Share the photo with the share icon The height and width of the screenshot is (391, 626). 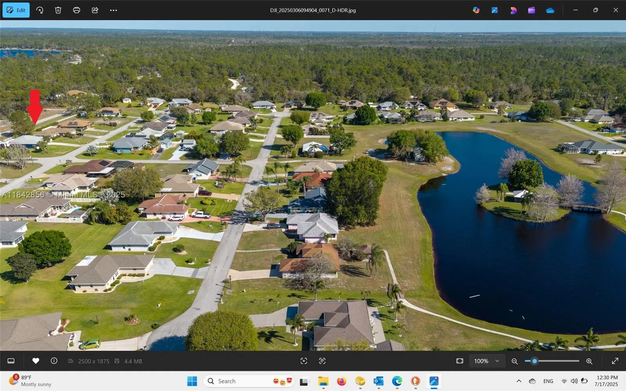point(95,10)
